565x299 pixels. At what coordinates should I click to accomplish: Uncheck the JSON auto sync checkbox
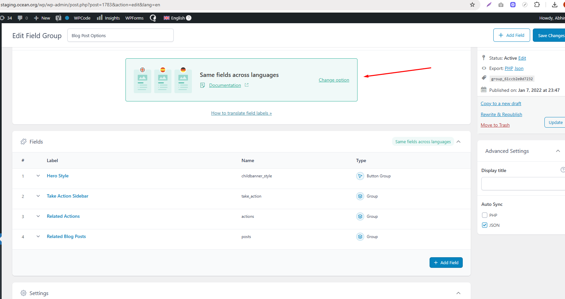pos(485,225)
